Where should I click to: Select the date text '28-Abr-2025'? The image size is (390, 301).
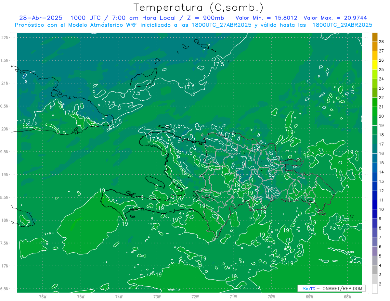tap(41, 18)
